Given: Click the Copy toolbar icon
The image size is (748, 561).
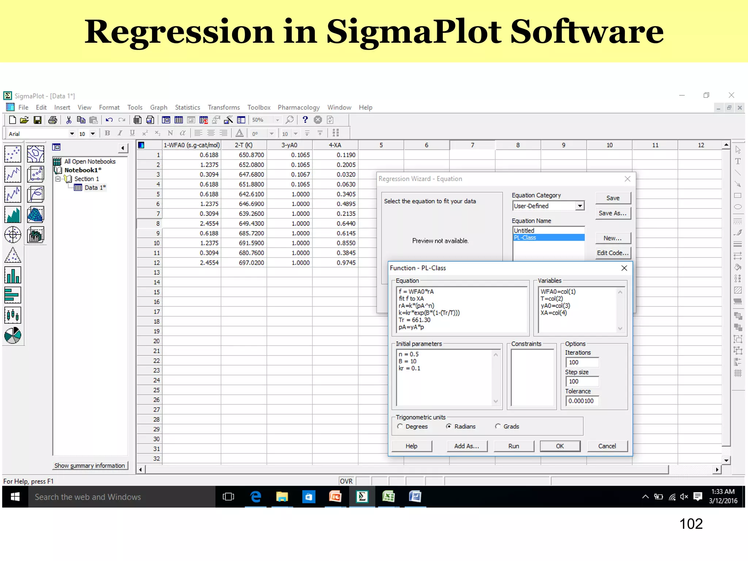Looking at the screenshot, I should point(81,120).
